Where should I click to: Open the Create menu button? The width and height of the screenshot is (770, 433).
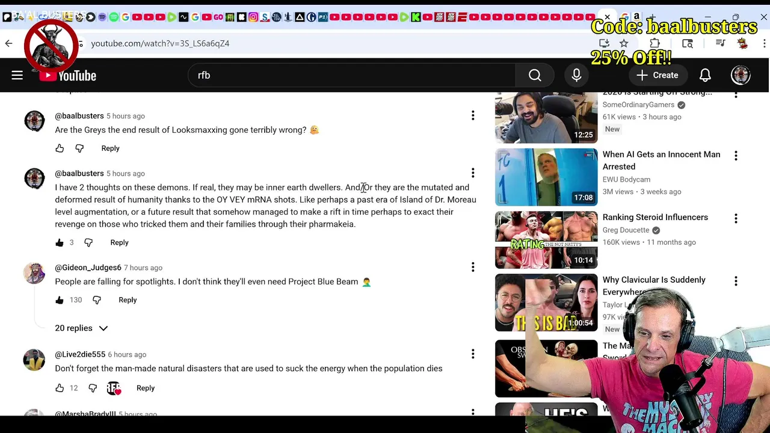pyautogui.click(x=658, y=75)
